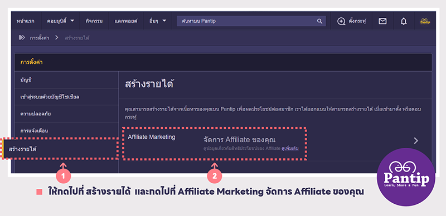
Task: Open the แลกพอยต์ menu item
Action: click(x=126, y=21)
